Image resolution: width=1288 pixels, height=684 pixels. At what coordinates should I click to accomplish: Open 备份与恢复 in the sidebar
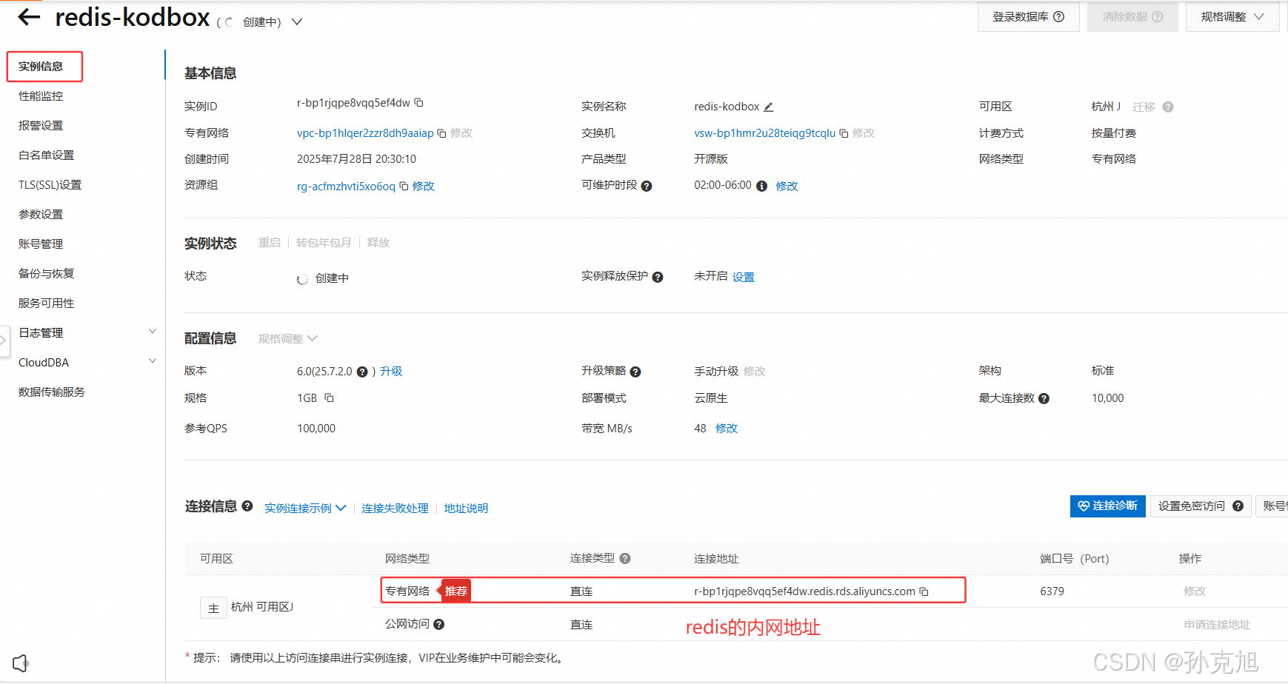46,274
